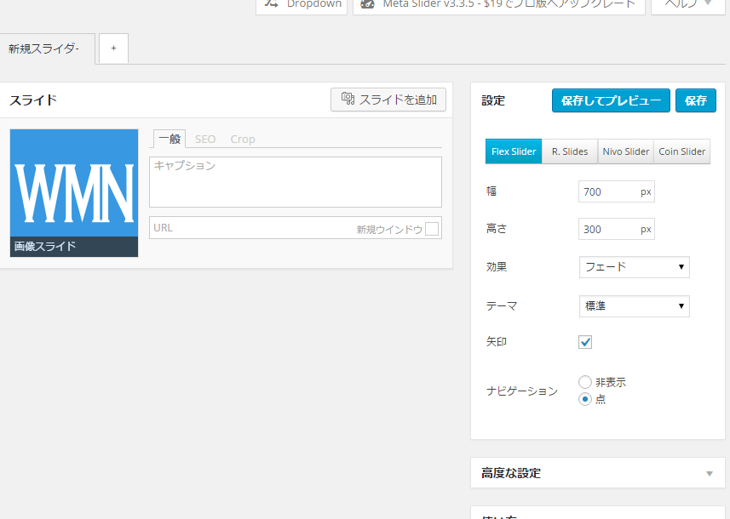This screenshot has width=730, height=519.
Task: Uncheck the 矢印 arrows checkbox
Action: (585, 342)
